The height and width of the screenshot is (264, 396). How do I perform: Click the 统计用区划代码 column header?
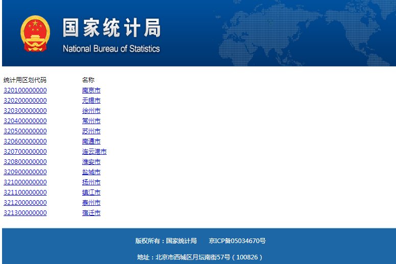pyautogui.click(x=25, y=80)
